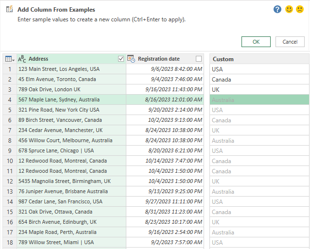Click suggested Australia value in row 13

coord(259,192)
